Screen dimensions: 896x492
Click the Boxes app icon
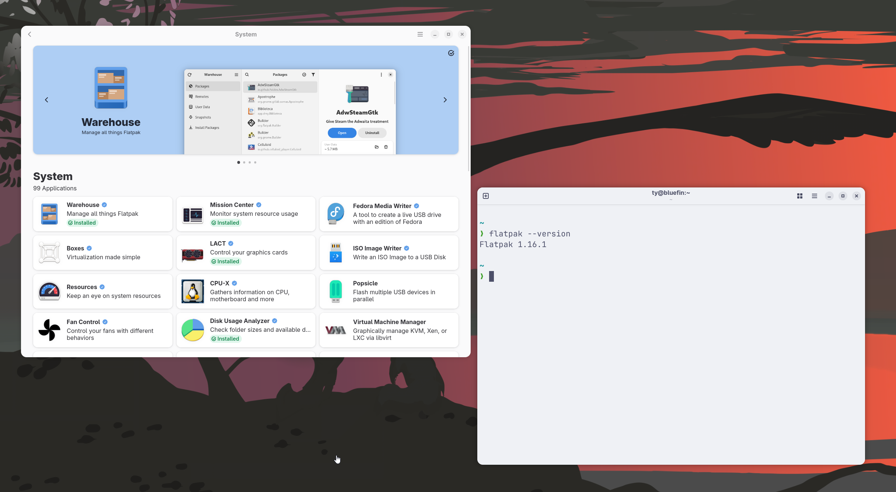(49, 253)
